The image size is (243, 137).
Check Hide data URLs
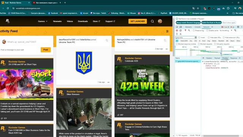click(x=209, y=37)
